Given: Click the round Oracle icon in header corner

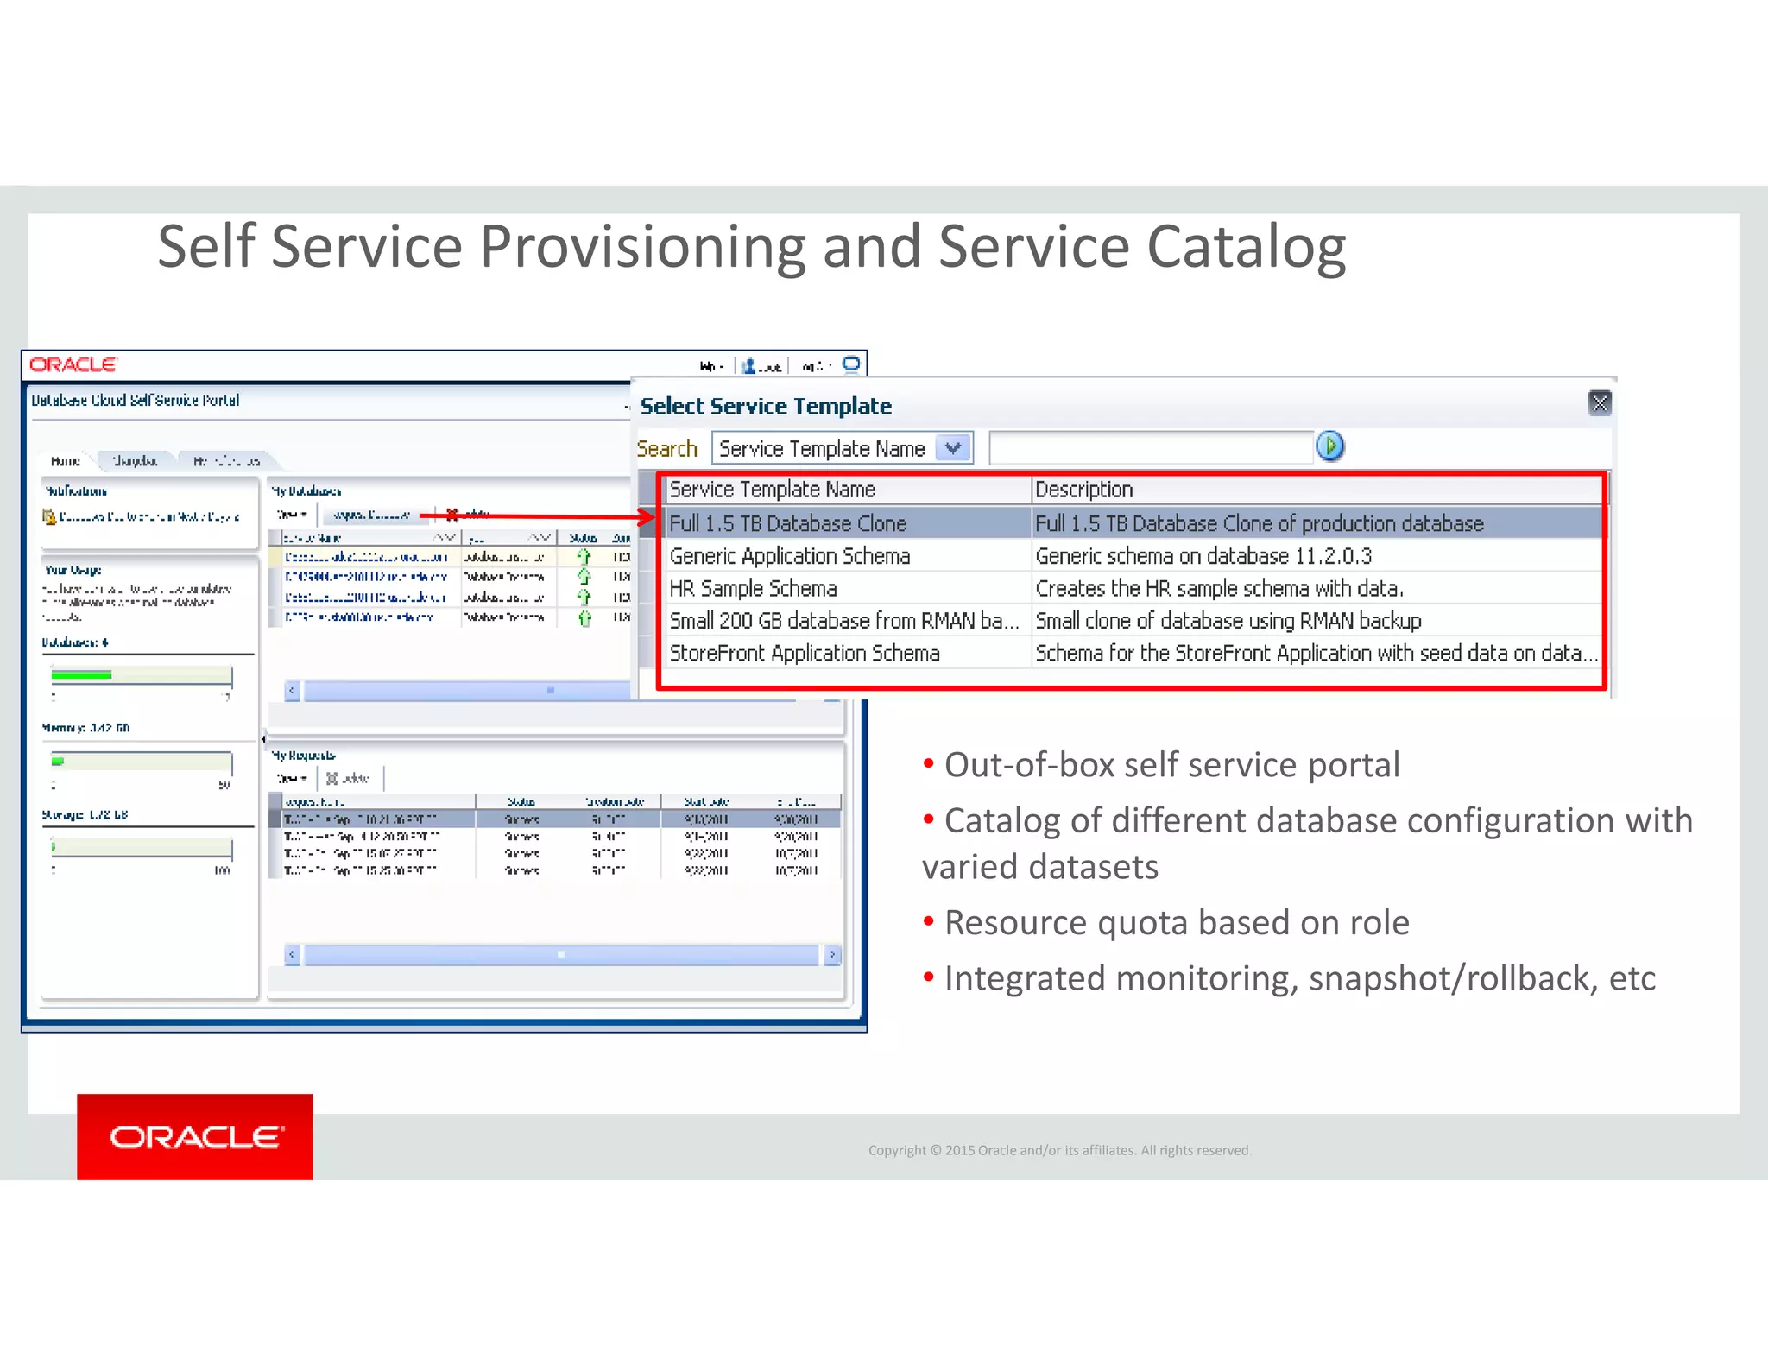Looking at the screenshot, I should (x=851, y=364).
